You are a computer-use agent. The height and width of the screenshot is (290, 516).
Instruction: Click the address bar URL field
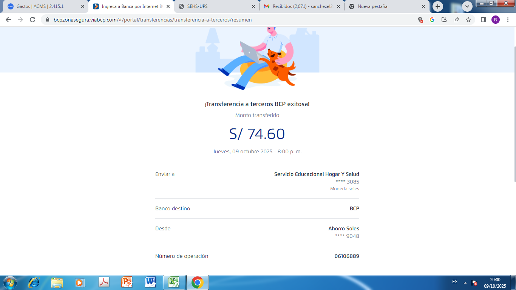[x=227, y=20]
